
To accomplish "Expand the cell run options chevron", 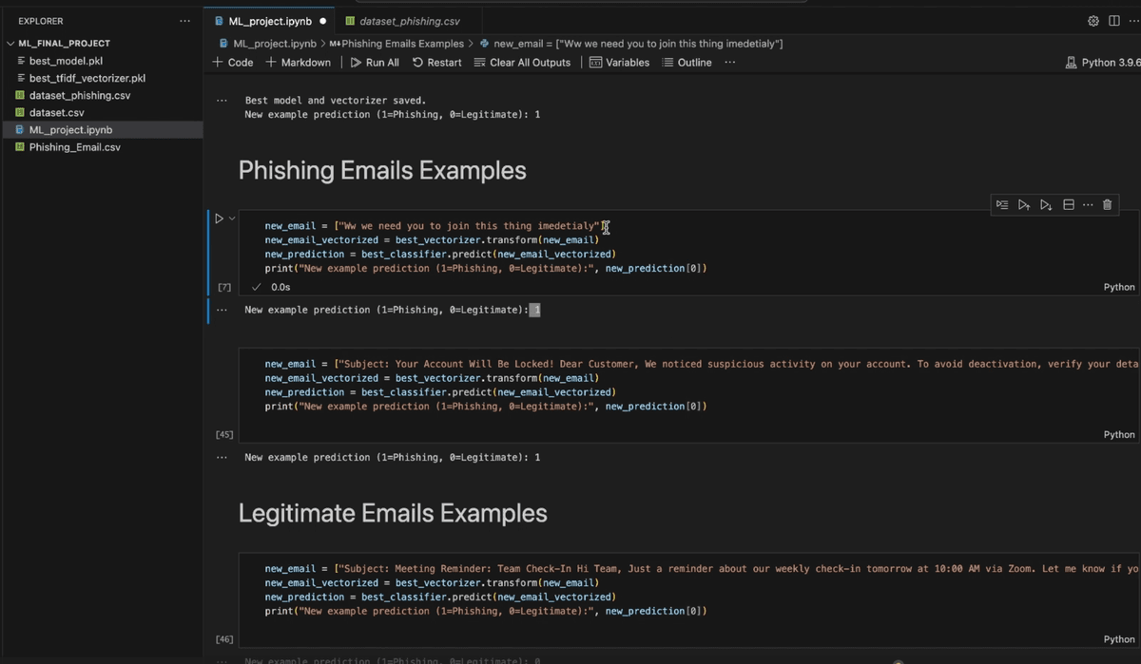I will click(230, 218).
